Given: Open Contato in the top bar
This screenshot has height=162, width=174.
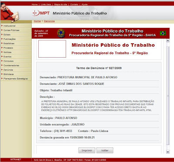Looking at the screenshot, I should pyautogui.click(x=74, y=4).
